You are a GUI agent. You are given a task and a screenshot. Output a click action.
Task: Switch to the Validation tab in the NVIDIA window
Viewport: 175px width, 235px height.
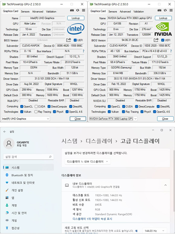[x=138, y=12]
